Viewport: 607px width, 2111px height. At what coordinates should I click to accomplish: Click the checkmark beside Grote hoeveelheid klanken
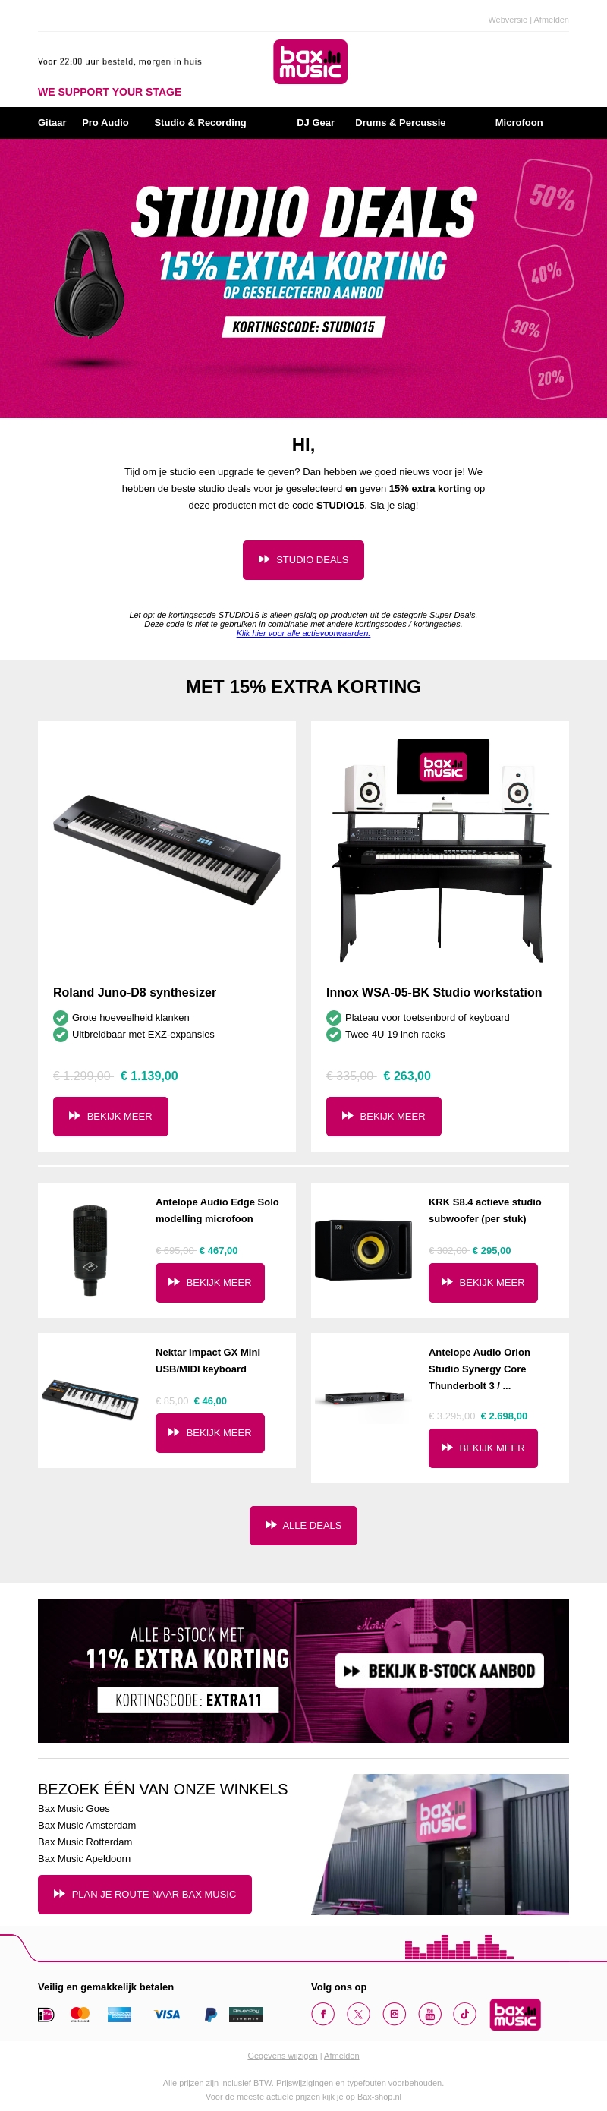[59, 1017]
